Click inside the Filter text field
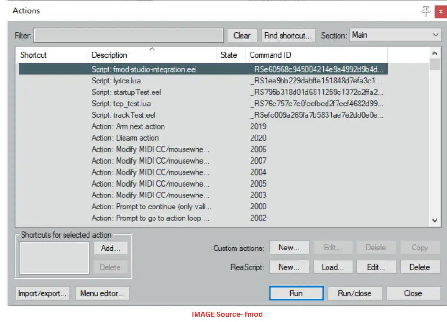This screenshot has height=322, width=447. point(129,36)
